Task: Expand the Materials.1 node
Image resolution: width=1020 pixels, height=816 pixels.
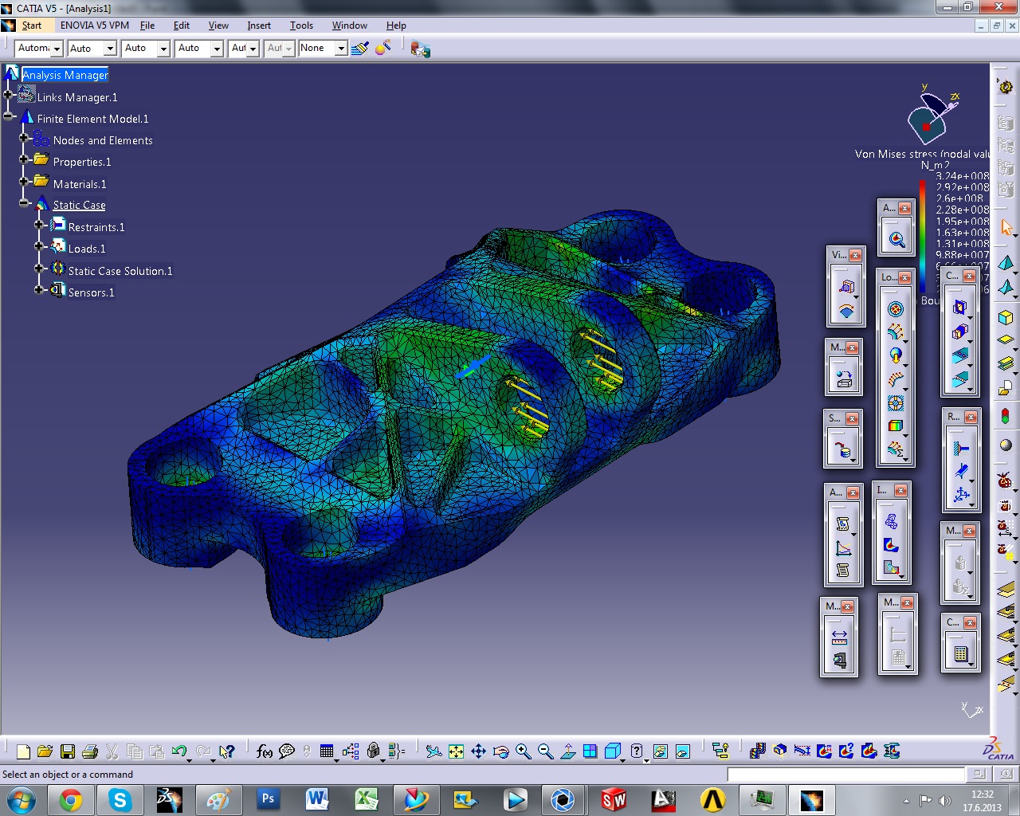Action: (x=24, y=182)
